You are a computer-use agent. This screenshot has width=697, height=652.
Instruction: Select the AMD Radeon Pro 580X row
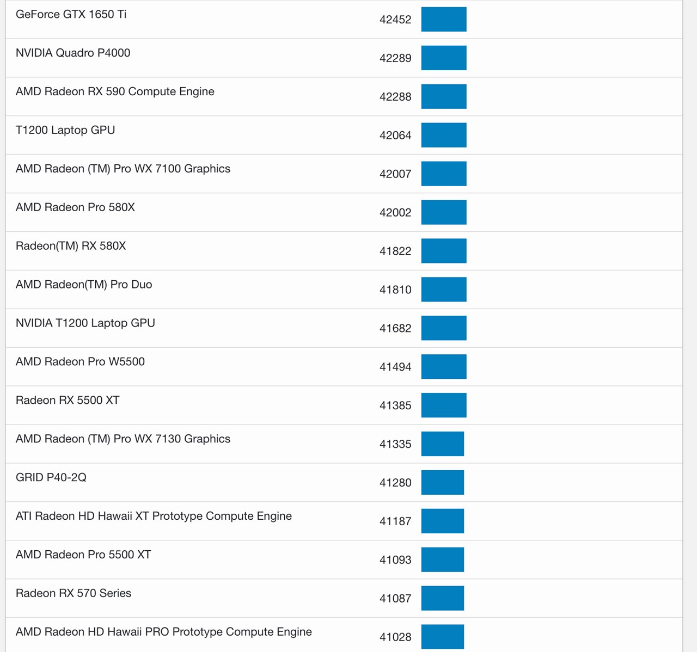coord(75,207)
